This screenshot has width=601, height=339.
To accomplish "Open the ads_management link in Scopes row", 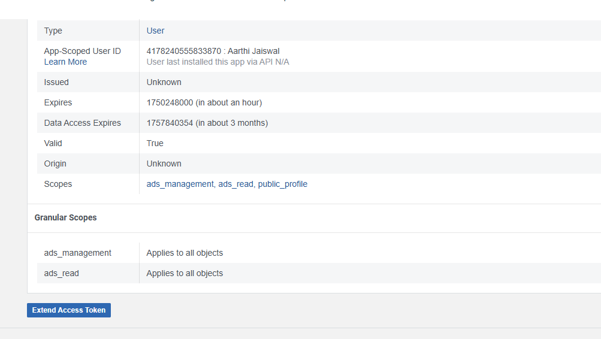I will (180, 184).
